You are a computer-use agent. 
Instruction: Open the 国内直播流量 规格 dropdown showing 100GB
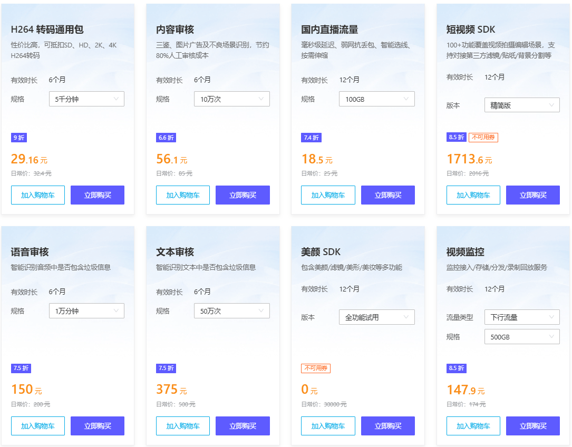(376, 99)
